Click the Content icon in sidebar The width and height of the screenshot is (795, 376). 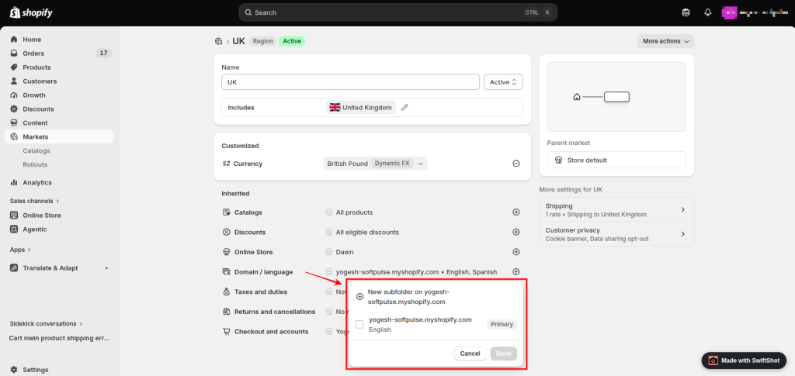coord(14,122)
